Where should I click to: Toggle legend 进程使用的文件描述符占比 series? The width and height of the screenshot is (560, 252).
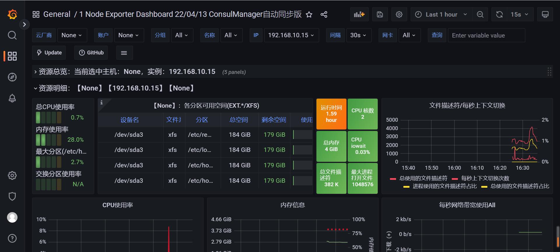444,186
